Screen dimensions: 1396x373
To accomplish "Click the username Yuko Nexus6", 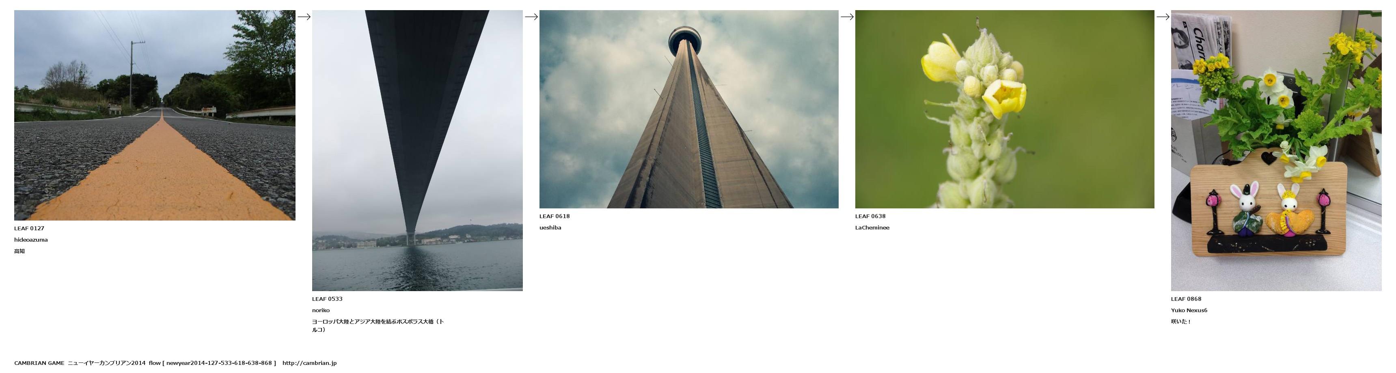I will (1189, 310).
